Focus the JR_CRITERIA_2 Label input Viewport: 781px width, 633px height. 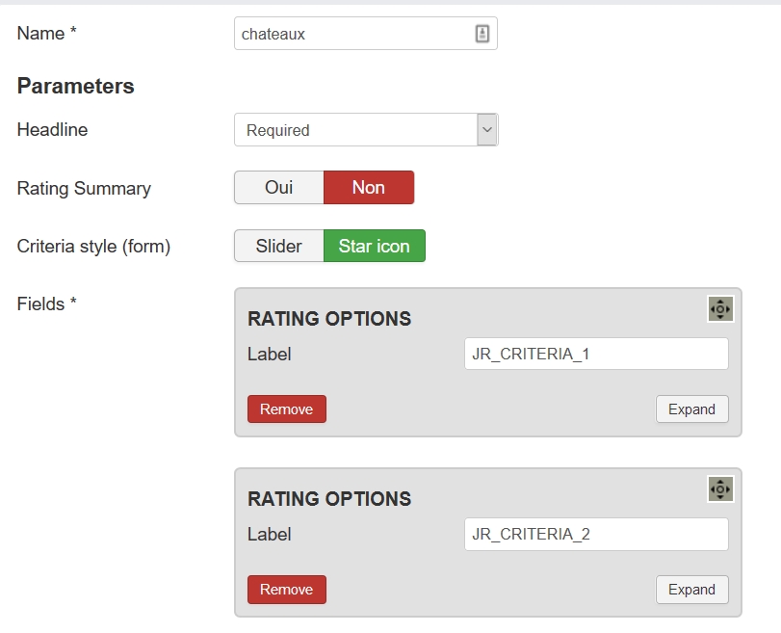(596, 535)
